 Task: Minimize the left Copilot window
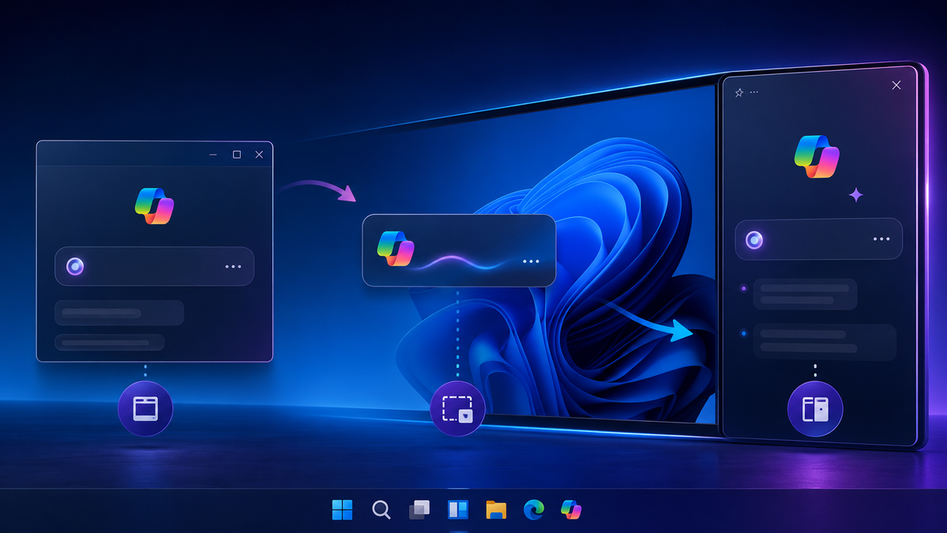pos(213,155)
